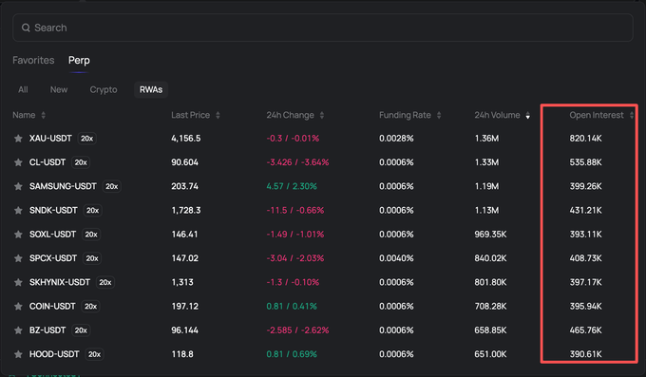646x377 pixels.
Task: Click the 20x badge beside SKHYNIX-USDT
Action: pos(105,282)
